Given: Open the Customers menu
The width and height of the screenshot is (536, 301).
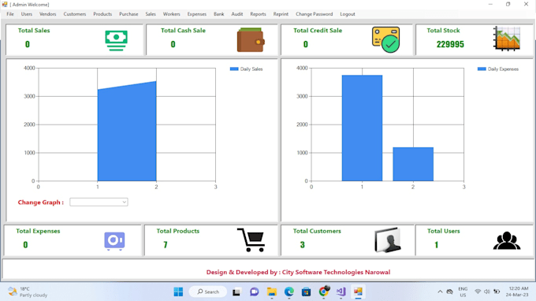Looking at the screenshot, I should (75, 14).
